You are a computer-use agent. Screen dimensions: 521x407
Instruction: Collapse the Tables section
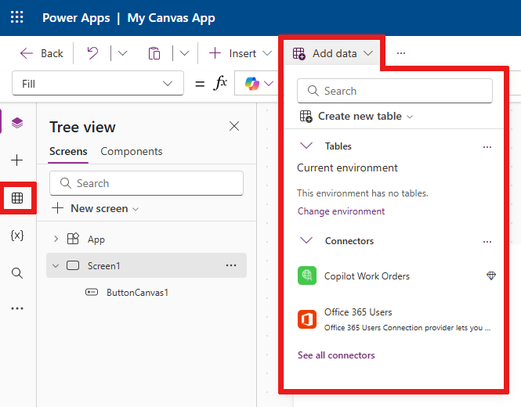(x=306, y=146)
